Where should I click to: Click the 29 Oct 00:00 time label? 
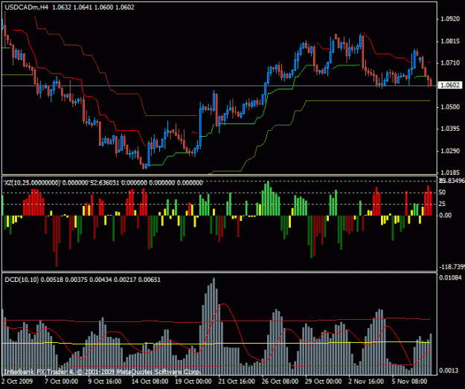coord(323,382)
